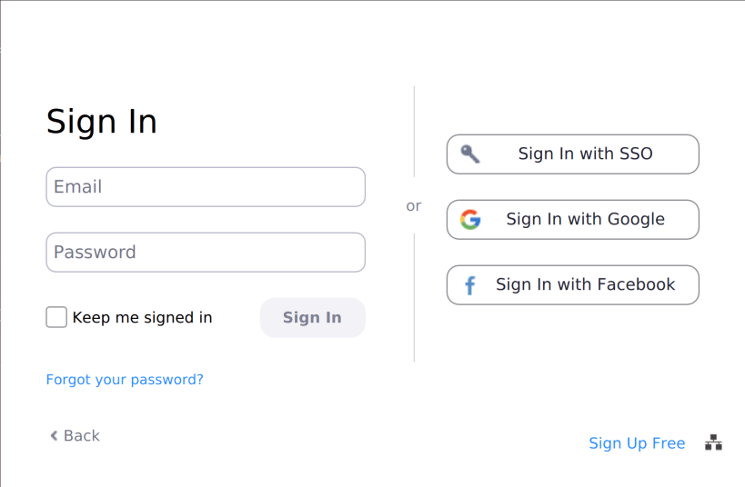Click the chevron arrow beside Back
Screen dimensions: 745x487
pos(54,436)
